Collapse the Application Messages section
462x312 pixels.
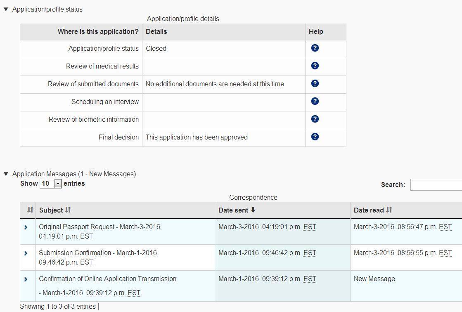click(x=6, y=174)
